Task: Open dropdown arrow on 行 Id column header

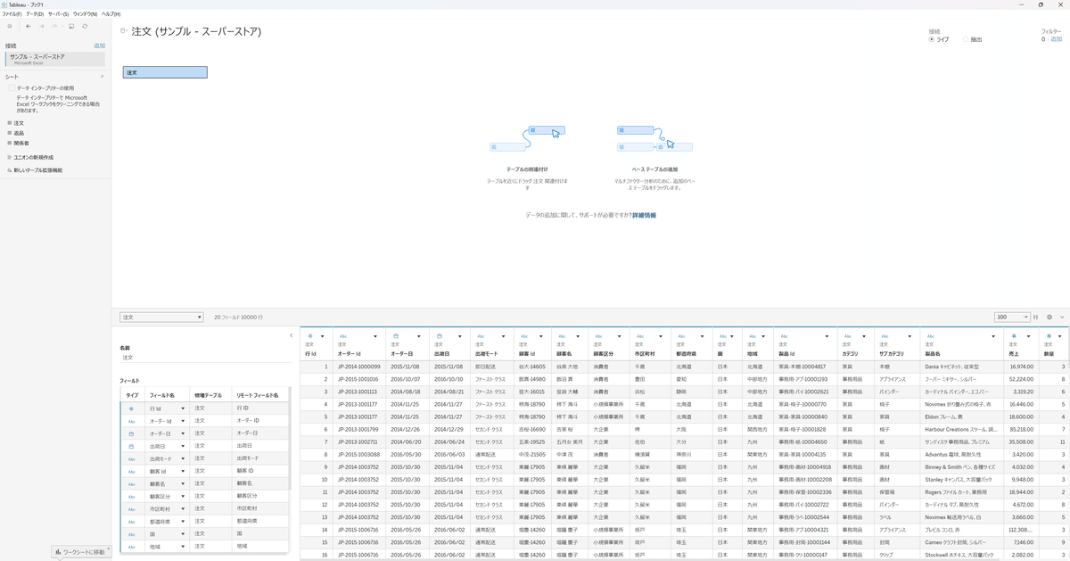Action: (x=322, y=337)
